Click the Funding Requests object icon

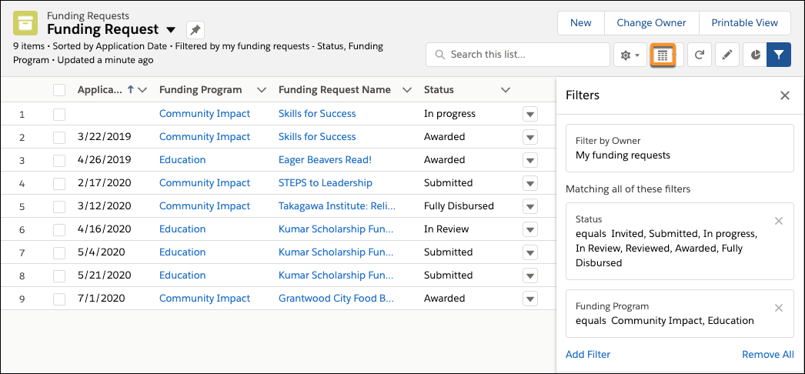pos(25,23)
